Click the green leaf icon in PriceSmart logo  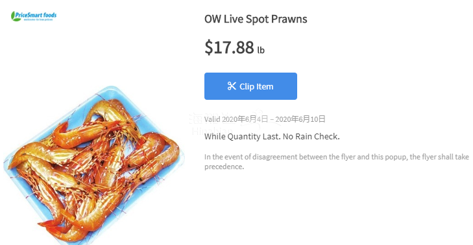tap(14, 16)
